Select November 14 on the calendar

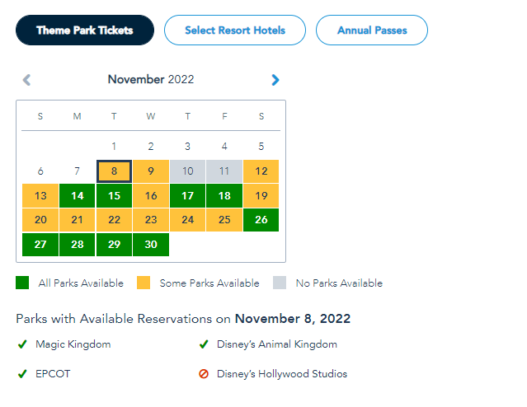pyautogui.click(x=77, y=196)
